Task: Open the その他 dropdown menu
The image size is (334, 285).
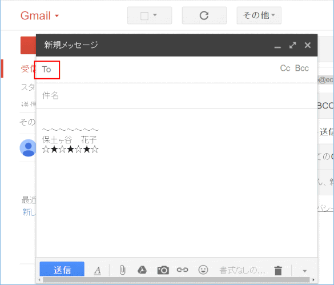Action: 259,15
